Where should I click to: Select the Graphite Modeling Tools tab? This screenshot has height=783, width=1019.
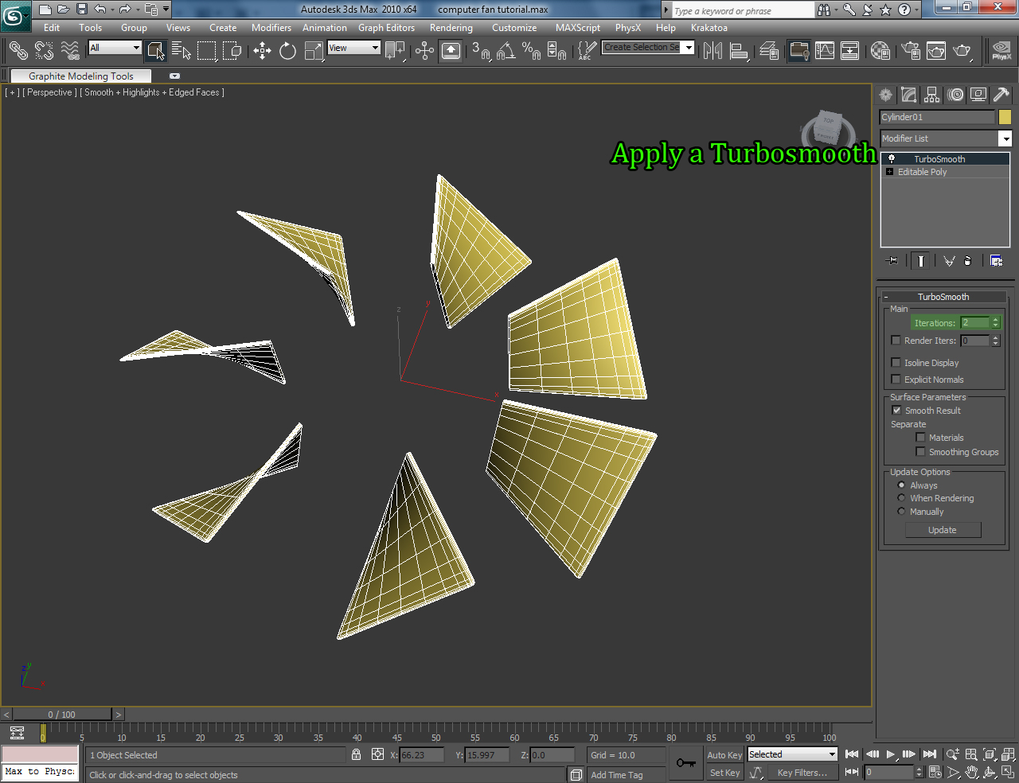coord(81,76)
